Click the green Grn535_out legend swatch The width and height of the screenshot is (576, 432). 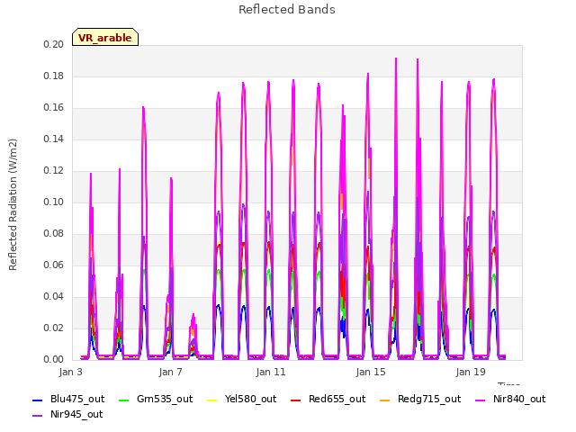(x=124, y=400)
